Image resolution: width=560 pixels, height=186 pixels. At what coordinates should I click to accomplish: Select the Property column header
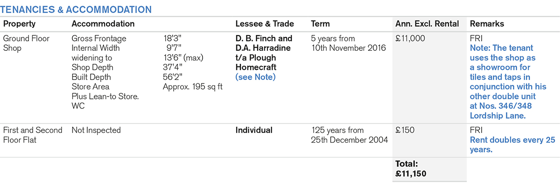tap(19, 24)
